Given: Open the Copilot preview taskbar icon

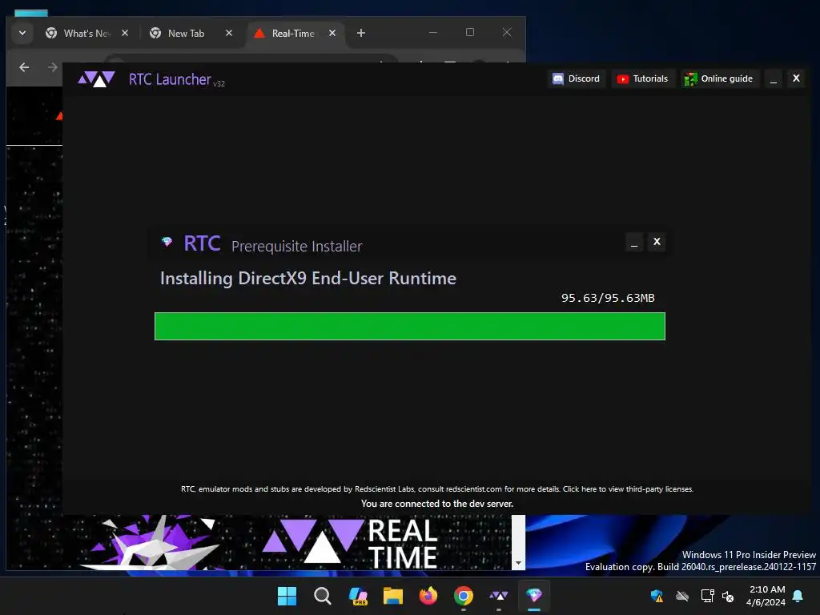Looking at the screenshot, I should pyautogui.click(x=358, y=596).
